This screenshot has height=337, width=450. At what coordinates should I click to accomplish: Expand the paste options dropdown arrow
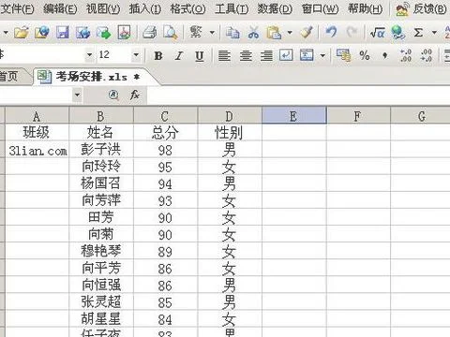point(290,32)
